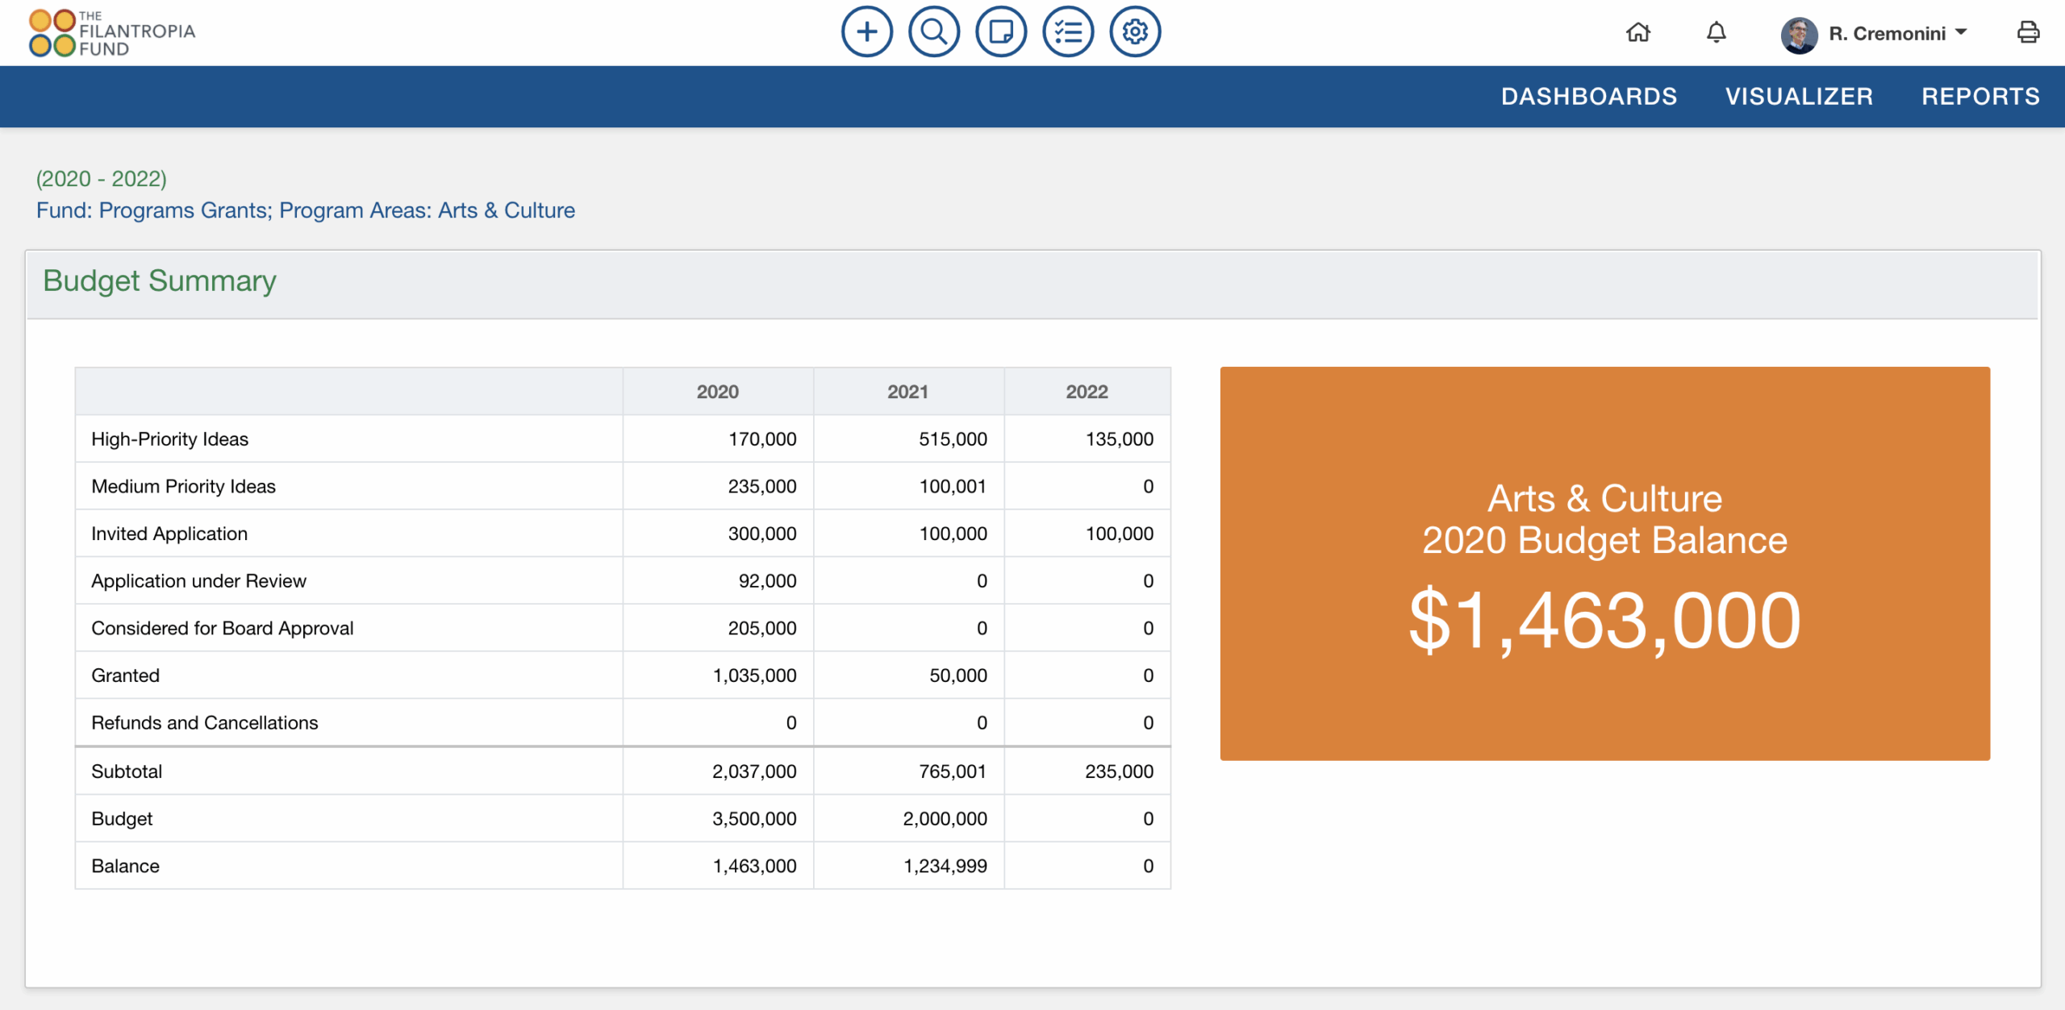Image resolution: width=2065 pixels, height=1010 pixels.
Task: Open the add new record tool
Action: (866, 31)
